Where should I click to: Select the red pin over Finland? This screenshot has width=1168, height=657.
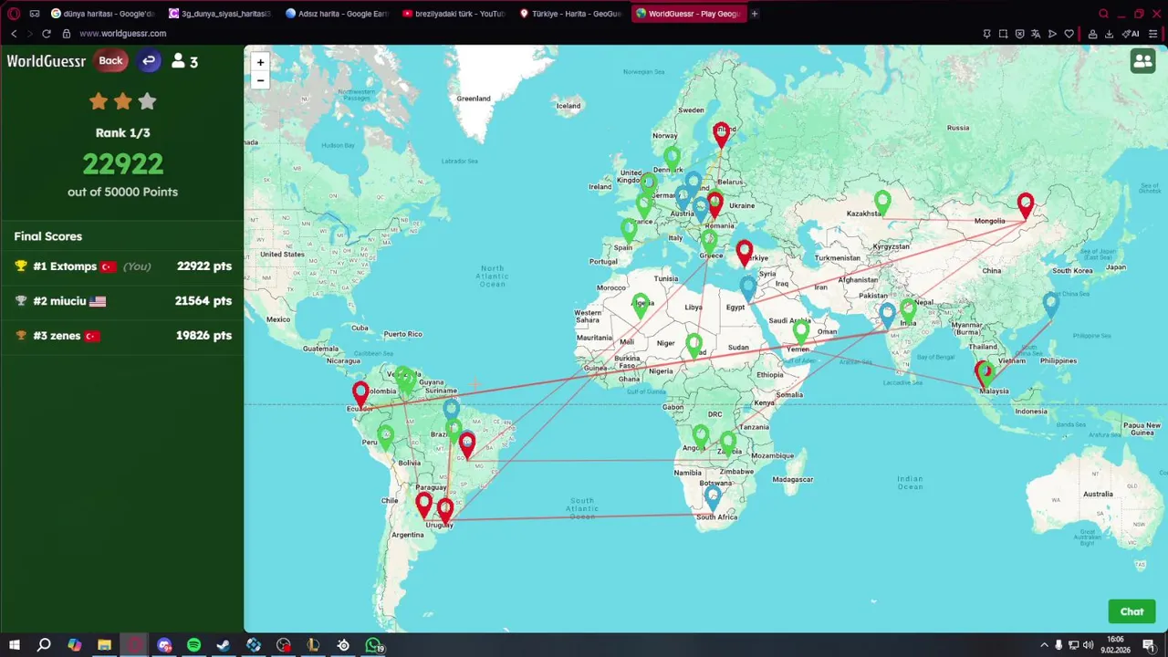click(721, 136)
